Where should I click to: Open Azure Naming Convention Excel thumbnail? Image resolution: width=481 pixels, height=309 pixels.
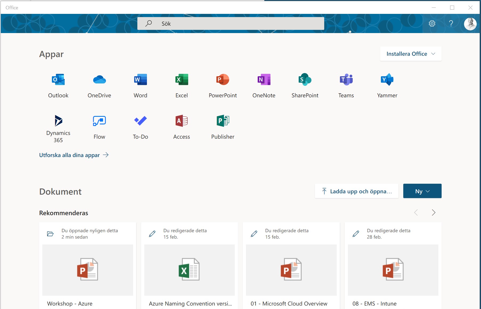click(x=190, y=270)
